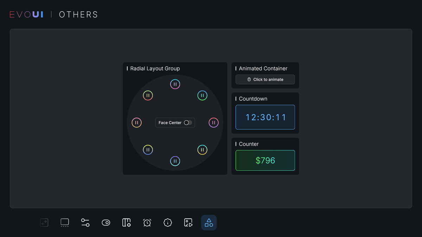Open the OTHERS menu heading
The width and height of the screenshot is (422, 237).
[x=78, y=14]
